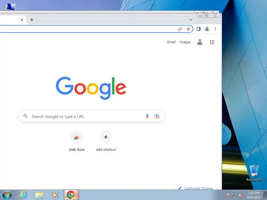The image size is (267, 200).
Task: Click the Chrome taskbar button
Action: [x=71, y=195]
